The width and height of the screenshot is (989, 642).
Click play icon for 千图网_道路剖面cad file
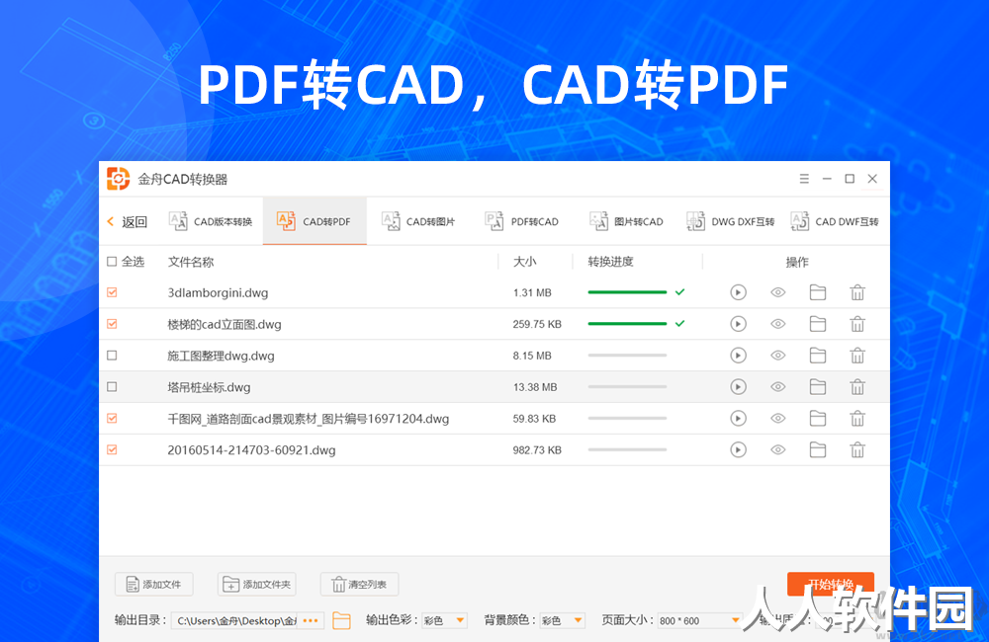click(x=738, y=419)
